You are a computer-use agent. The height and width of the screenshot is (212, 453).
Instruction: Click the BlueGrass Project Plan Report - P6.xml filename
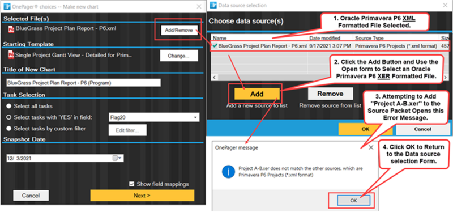(x=66, y=29)
